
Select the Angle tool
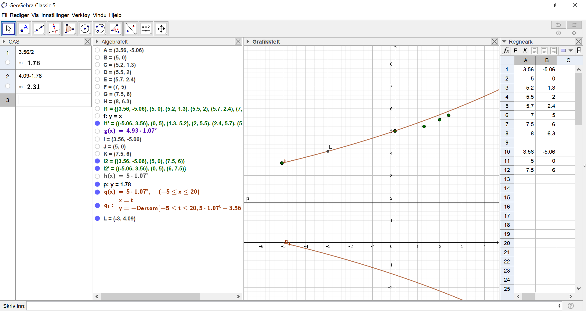(x=115, y=29)
